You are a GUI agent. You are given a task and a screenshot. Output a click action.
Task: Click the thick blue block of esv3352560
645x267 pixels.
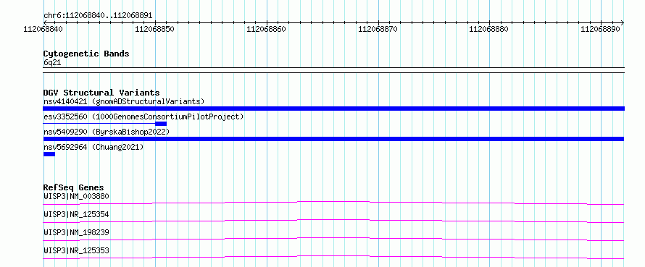coord(161,124)
